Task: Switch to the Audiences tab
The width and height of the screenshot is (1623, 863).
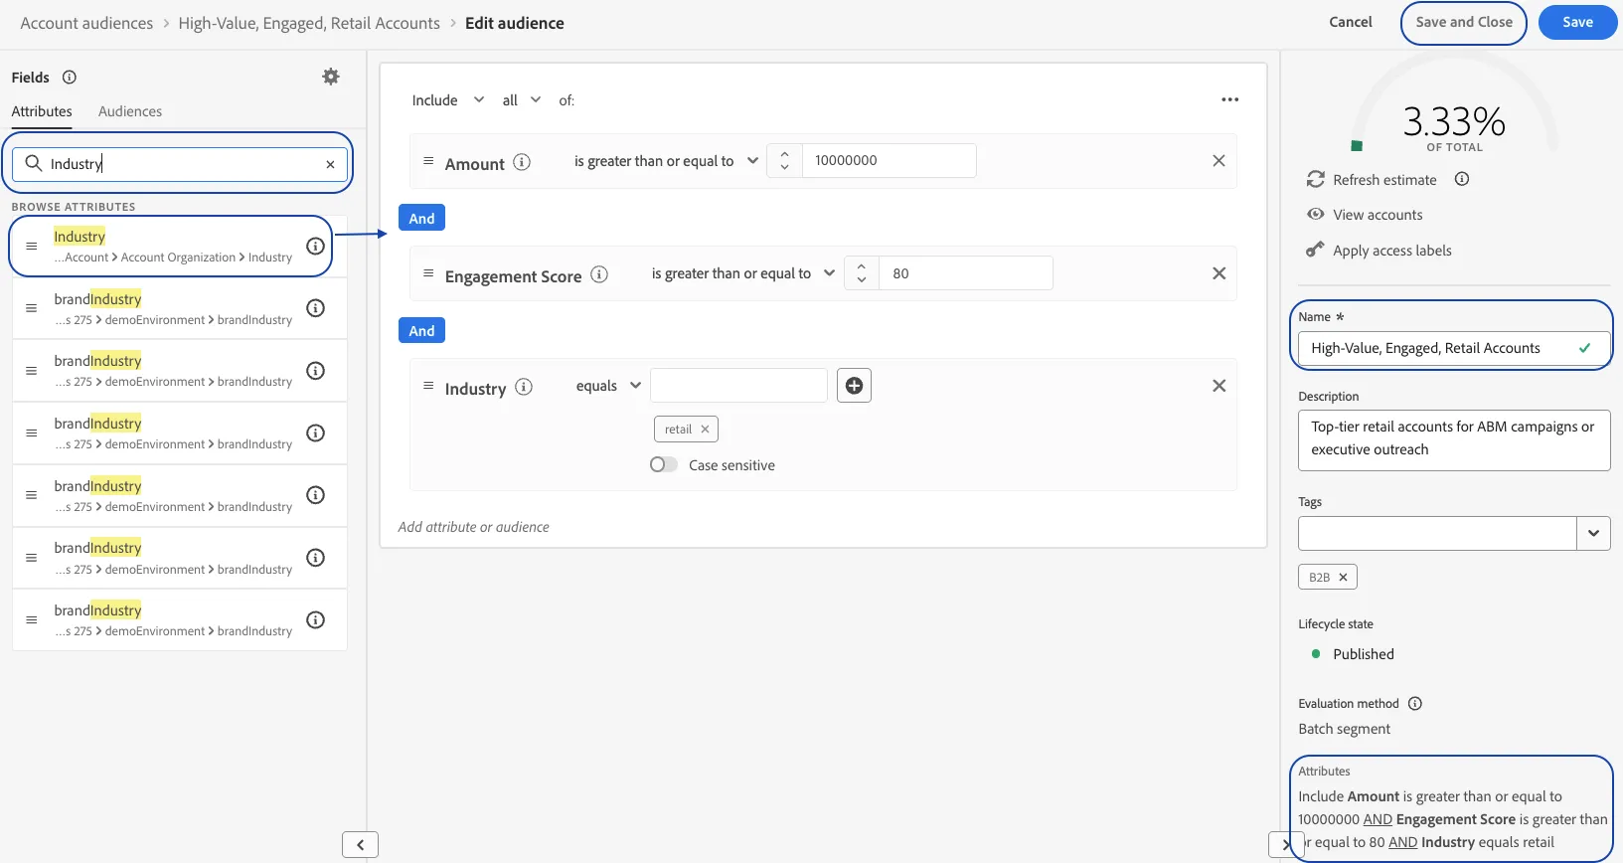Action: click(130, 111)
